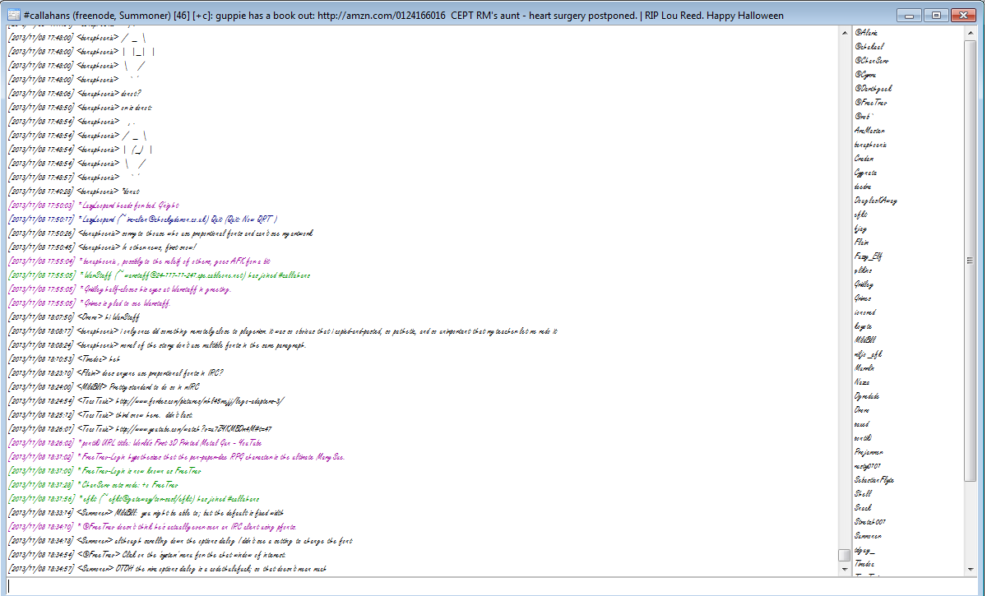Close the #callahans channel window

pos(962,15)
